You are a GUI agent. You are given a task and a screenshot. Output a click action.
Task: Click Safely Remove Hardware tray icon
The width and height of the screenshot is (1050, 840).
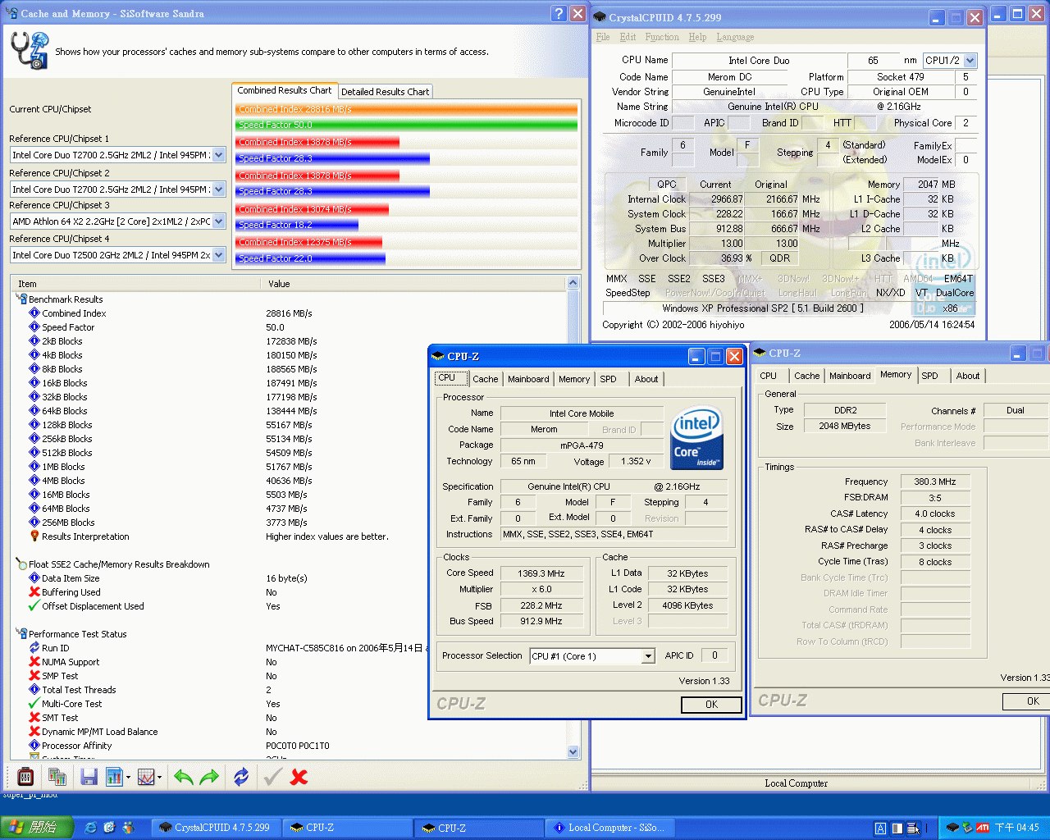pyautogui.click(x=968, y=828)
